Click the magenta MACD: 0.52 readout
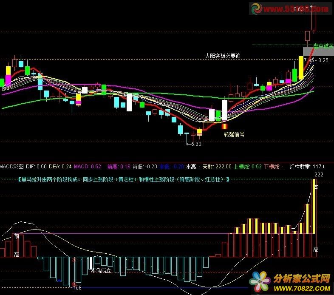Image resolution: width=334 pixels, height=295 pixels. pyautogui.click(x=88, y=167)
